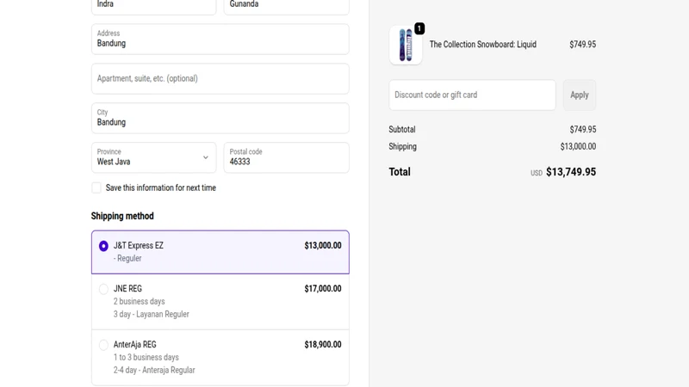Image resolution: width=689 pixels, height=387 pixels.
Task: Click the Province dropdown chevron arrow
Action: pos(205,157)
